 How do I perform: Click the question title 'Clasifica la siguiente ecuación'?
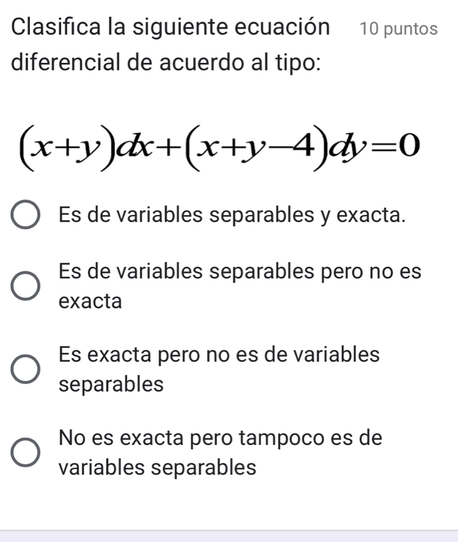coord(170,28)
